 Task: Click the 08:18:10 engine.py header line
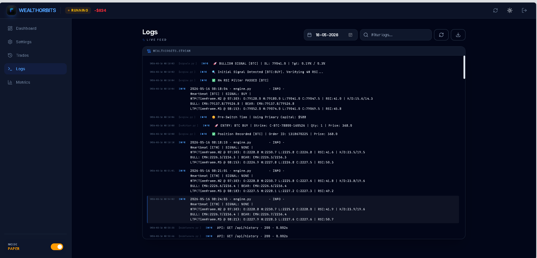coord(237,142)
